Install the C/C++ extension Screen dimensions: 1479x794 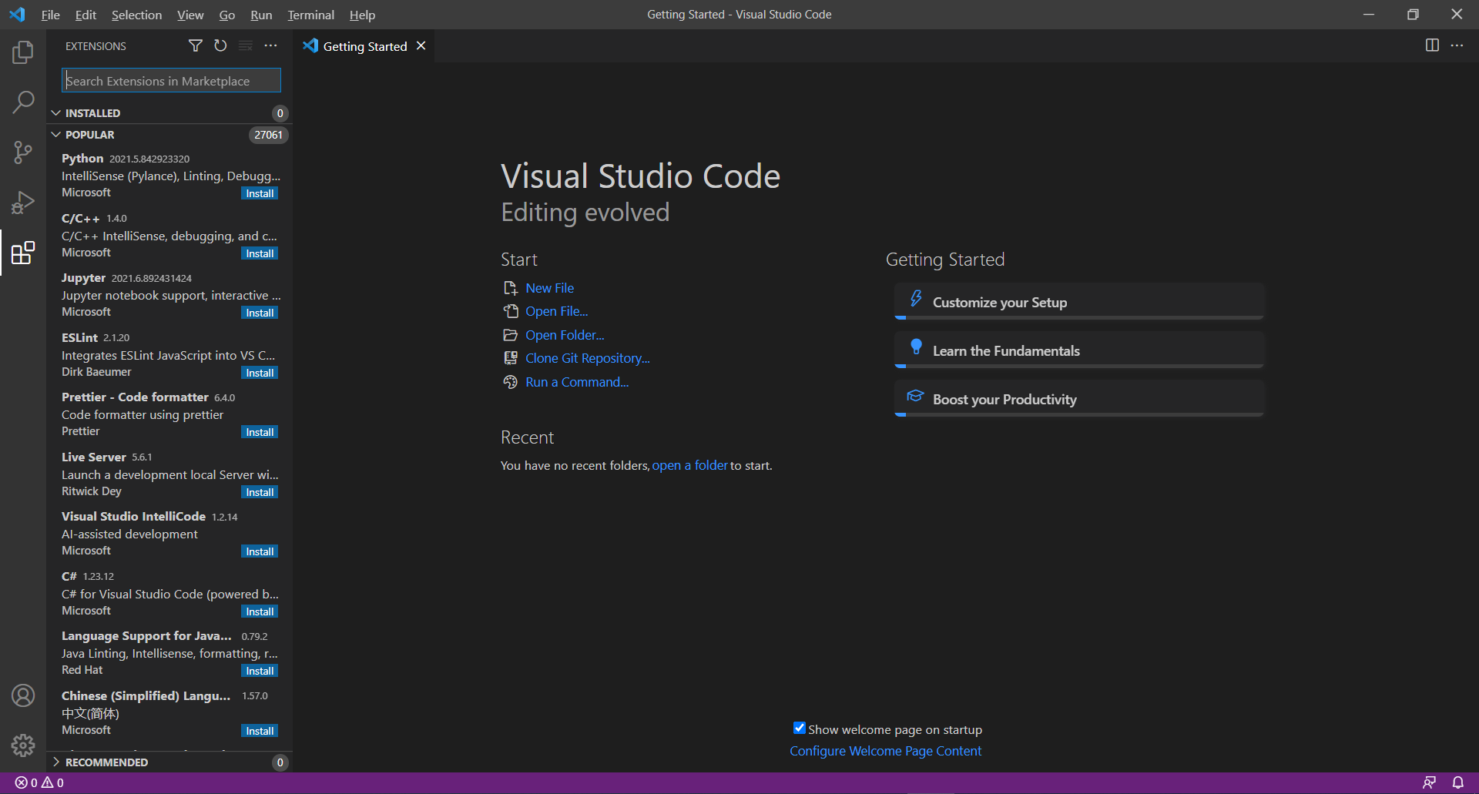[260, 253]
